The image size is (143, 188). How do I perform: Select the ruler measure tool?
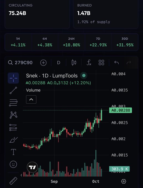pos(13,181)
